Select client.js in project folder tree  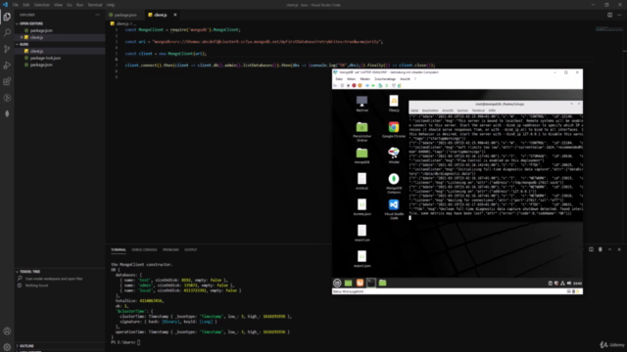pyautogui.click(x=60, y=51)
